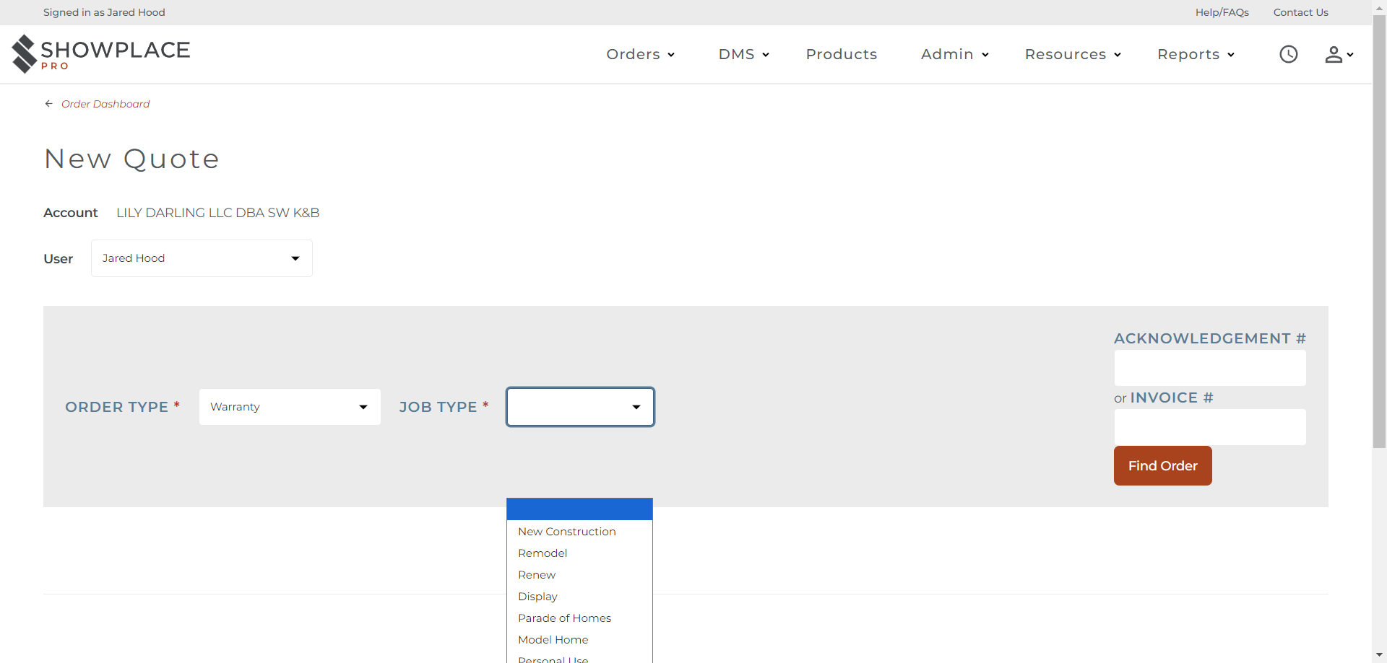Open the DMS menu
1387x663 pixels.
pos(743,54)
